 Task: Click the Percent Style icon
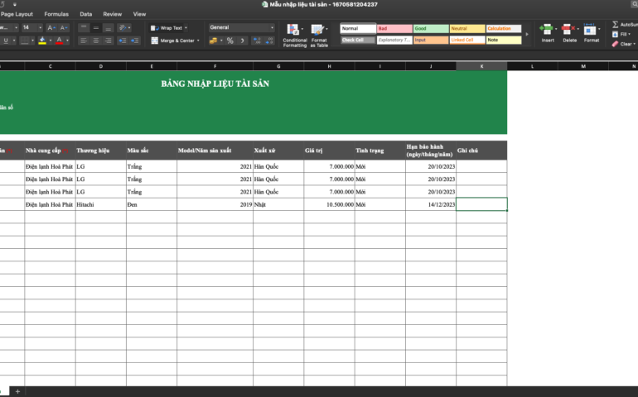(x=230, y=41)
